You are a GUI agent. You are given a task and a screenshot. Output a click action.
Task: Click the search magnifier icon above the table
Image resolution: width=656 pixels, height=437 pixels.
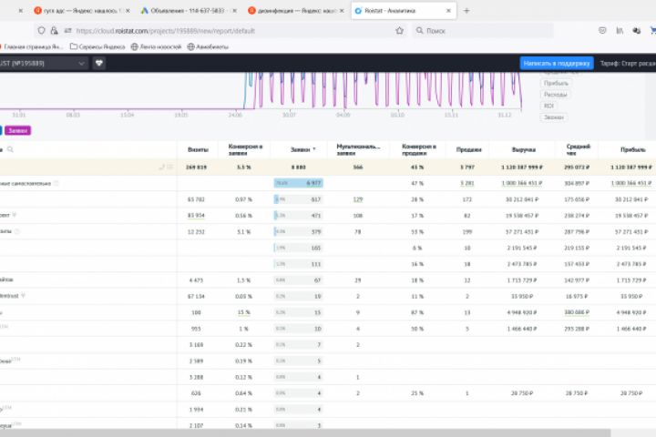11,149
